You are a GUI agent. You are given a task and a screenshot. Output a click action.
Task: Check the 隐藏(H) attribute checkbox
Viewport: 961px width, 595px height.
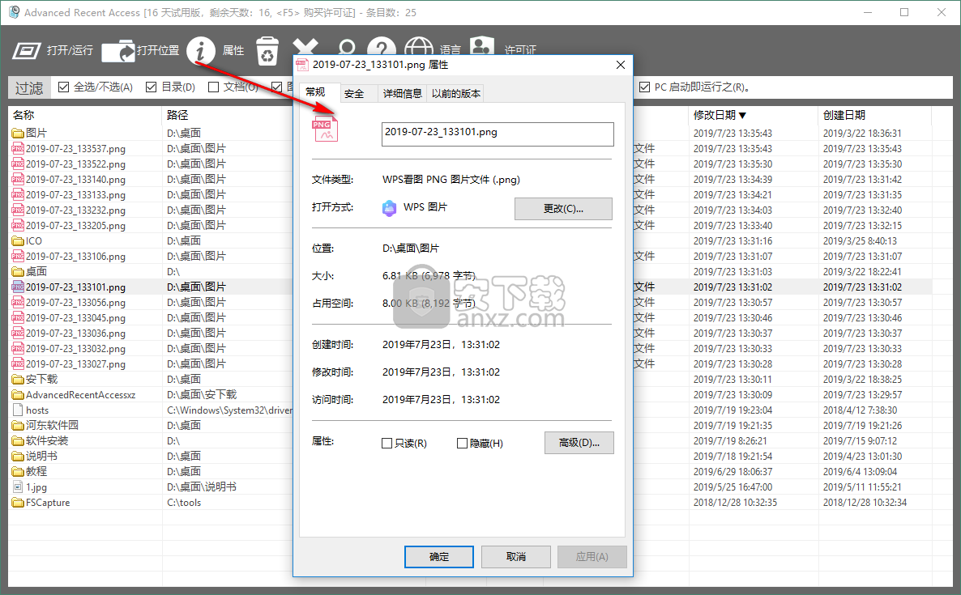pos(462,443)
